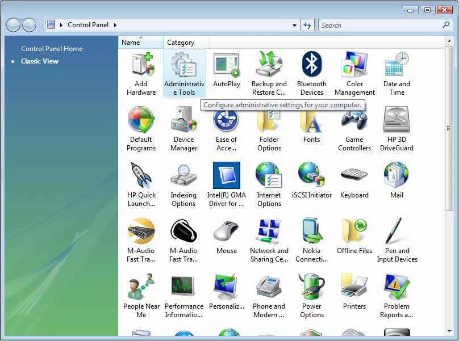Open the Printers folder
The height and width of the screenshot is (341, 459).
[x=354, y=292]
